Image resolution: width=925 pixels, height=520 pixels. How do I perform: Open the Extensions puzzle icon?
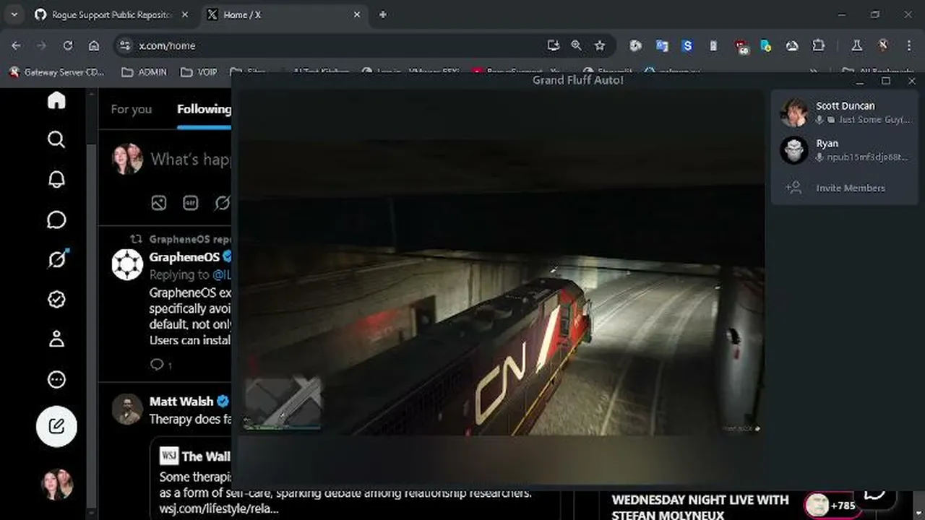818,45
